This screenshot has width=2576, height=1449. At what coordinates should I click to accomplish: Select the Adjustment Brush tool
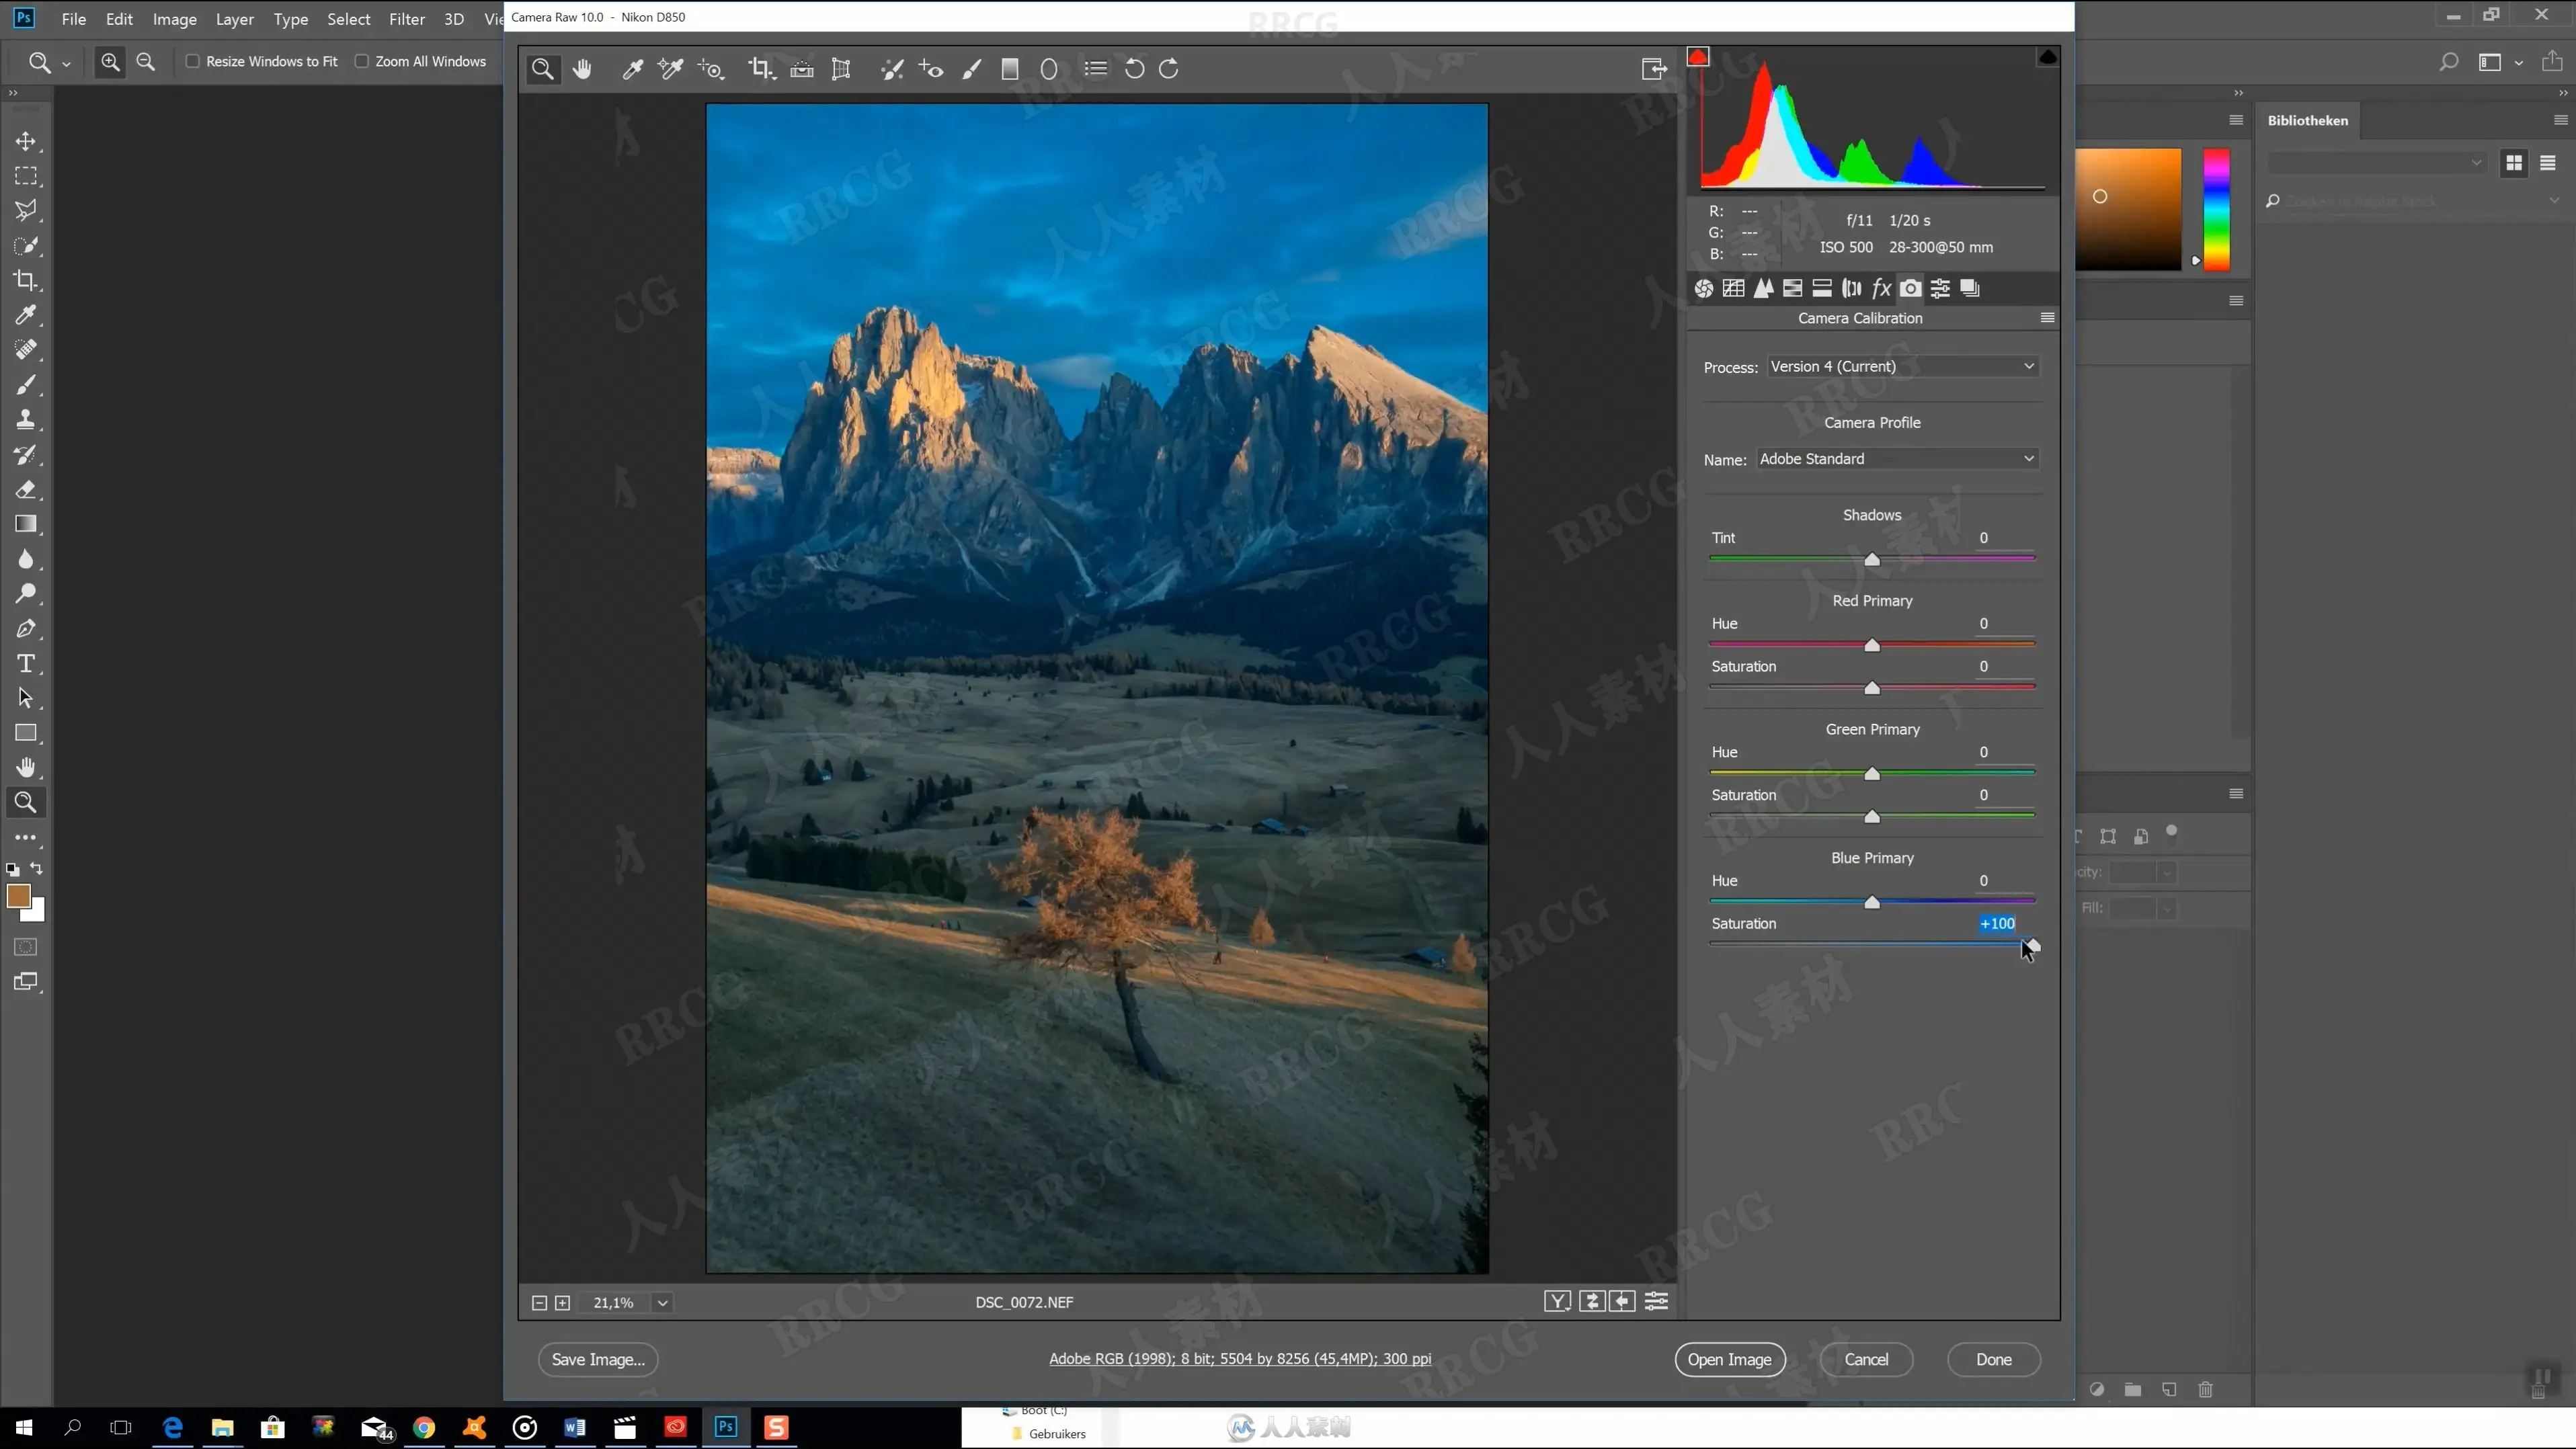coord(971,69)
